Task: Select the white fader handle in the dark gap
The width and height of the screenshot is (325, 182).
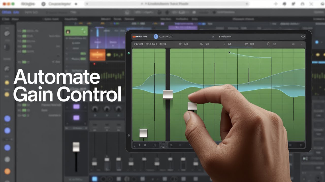Action: click(168, 94)
